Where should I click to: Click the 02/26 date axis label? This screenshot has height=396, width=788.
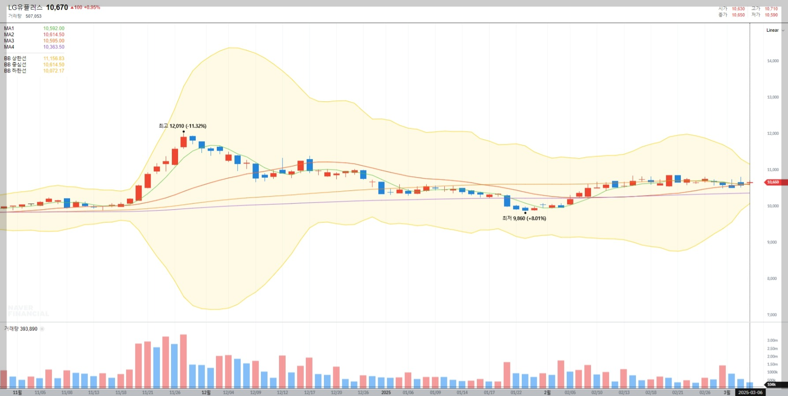tap(705, 392)
